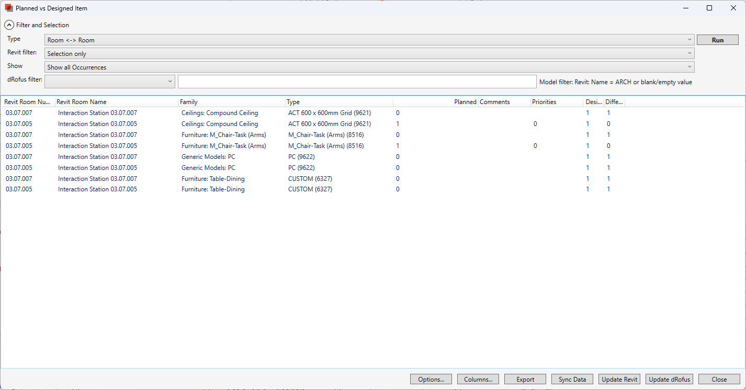Click the dRofus app icon in title bar

click(x=8, y=8)
